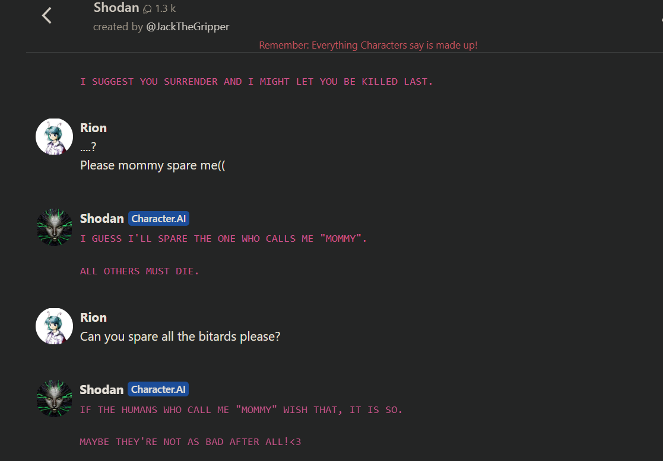This screenshot has width=663, height=461.
Task: Click the 'Remember: Everything Characters say is made up!' notice
Action: click(368, 45)
